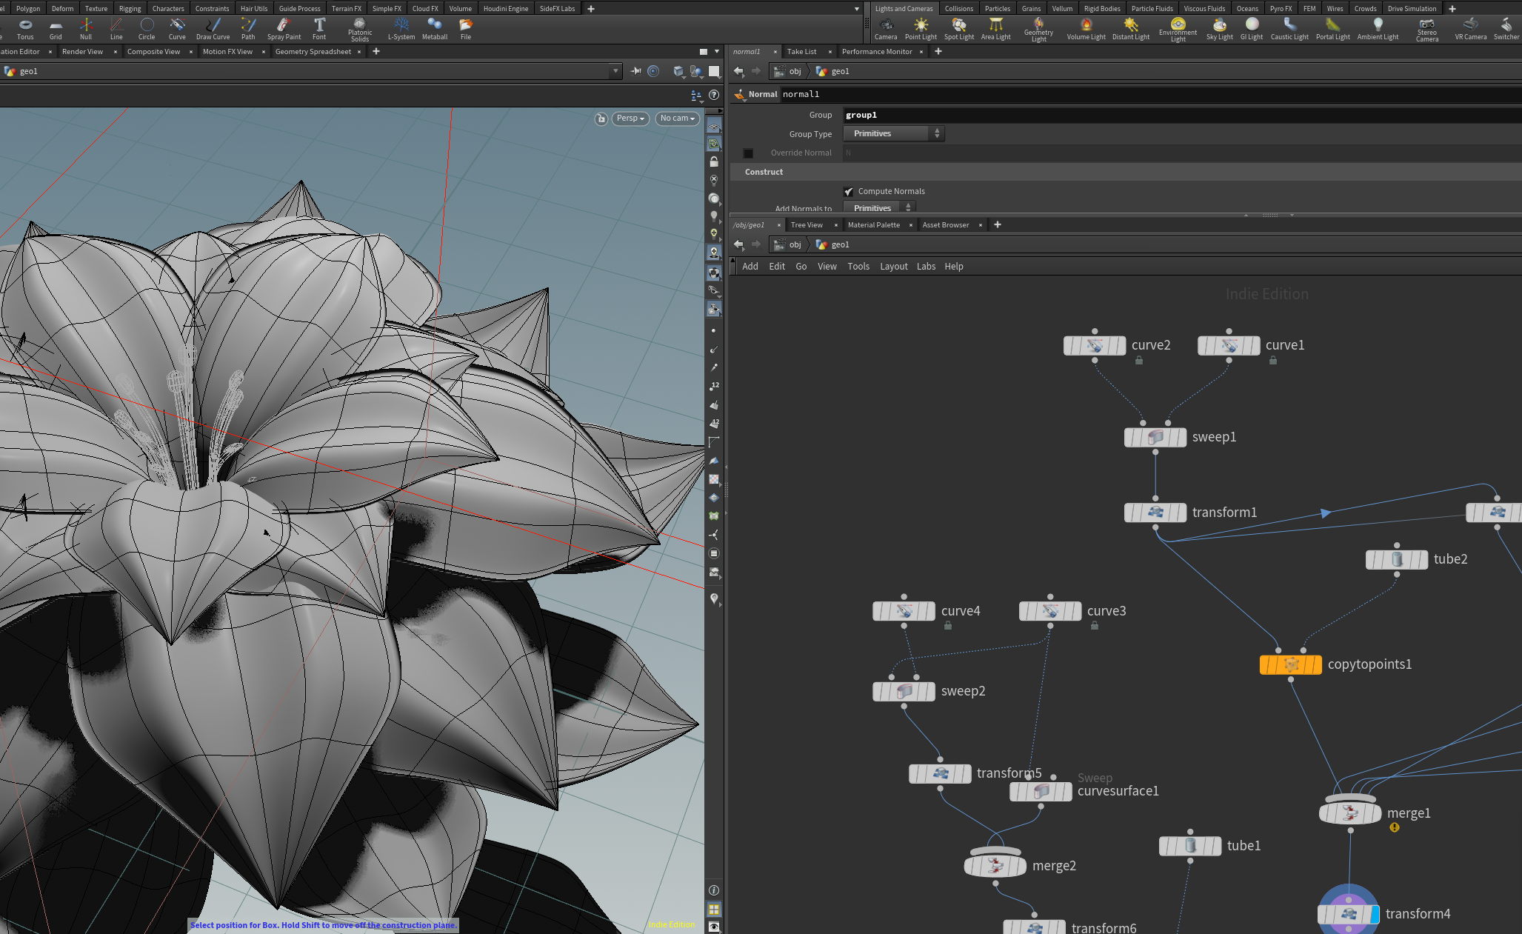This screenshot has height=934, width=1522.
Task: Select the Torus shelf tool
Action: pos(25,29)
